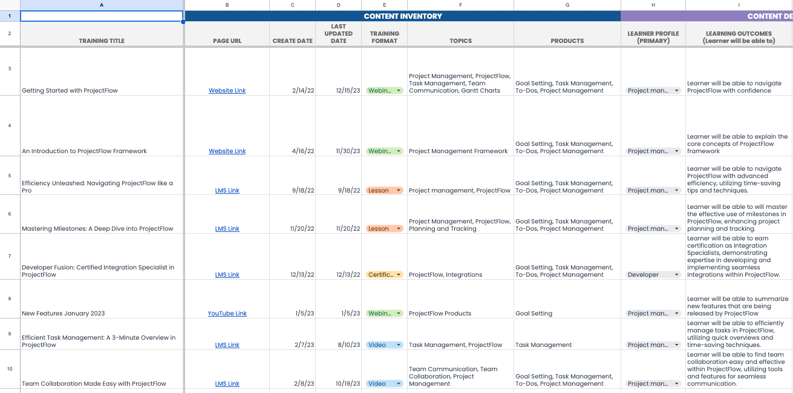Open Webinar format dropdown for New Features January 2023

click(x=384, y=314)
